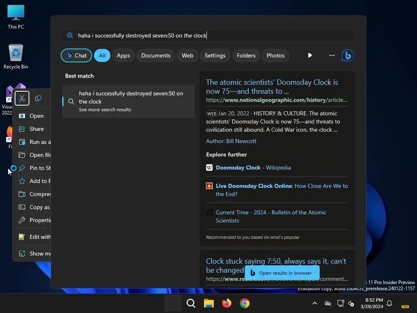Click the Cut scissors icon in context menu
The height and width of the screenshot is (313, 417).
[22, 98]
